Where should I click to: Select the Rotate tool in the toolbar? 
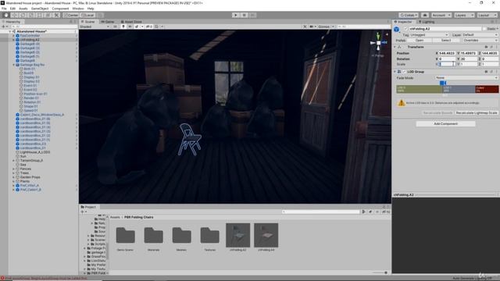click(x=23, y=15)
